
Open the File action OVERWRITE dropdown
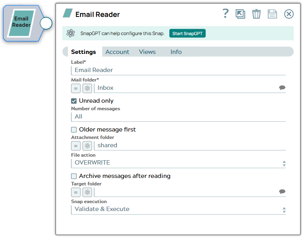(x=178, y=163)
